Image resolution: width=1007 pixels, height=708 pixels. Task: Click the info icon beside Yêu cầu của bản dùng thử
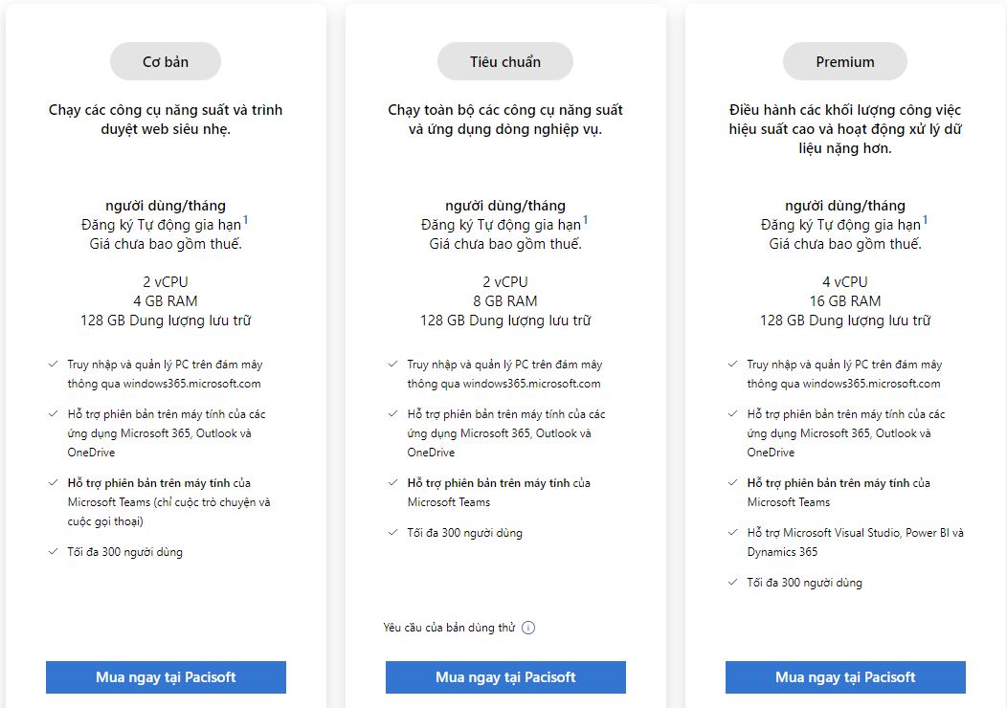click(x=527, y=628)
